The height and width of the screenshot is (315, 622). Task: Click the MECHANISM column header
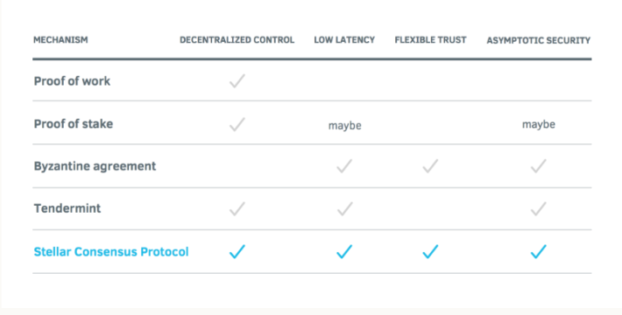pyautogui.click(x=60, y=39)
